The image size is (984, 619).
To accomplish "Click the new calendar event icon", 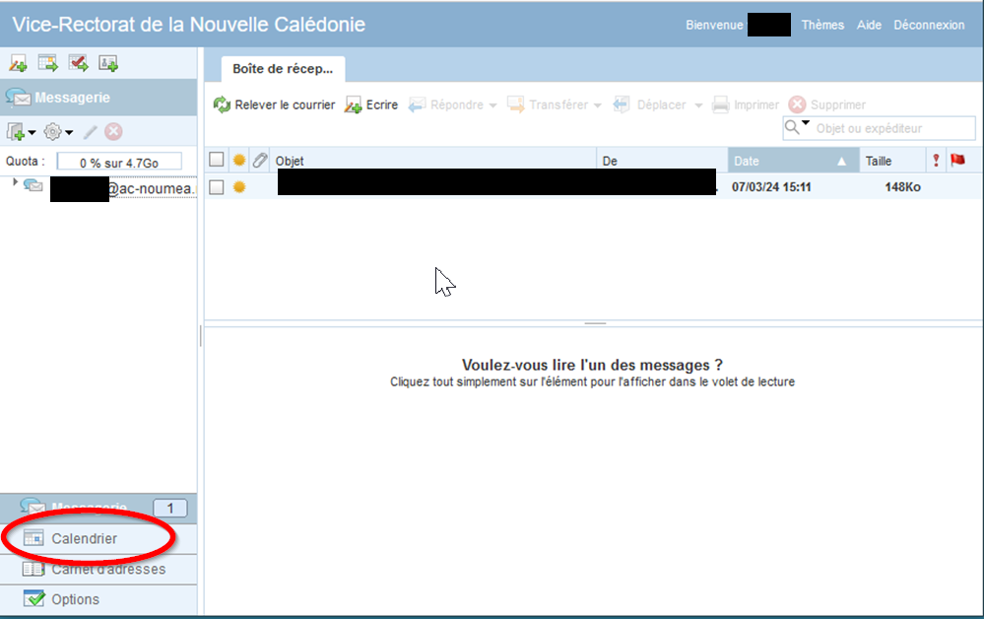I will point(47,64).
